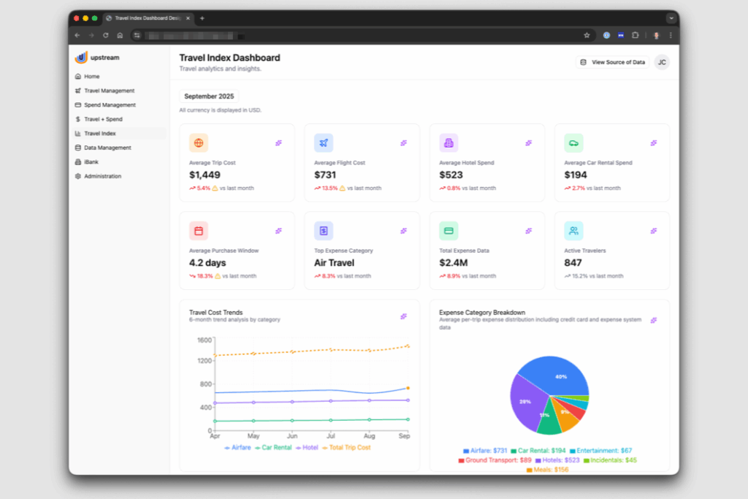Click sparkle insight icon on Average Purchase Window card
This screenshot has width=748, height=499.
(x=278, y=231)
